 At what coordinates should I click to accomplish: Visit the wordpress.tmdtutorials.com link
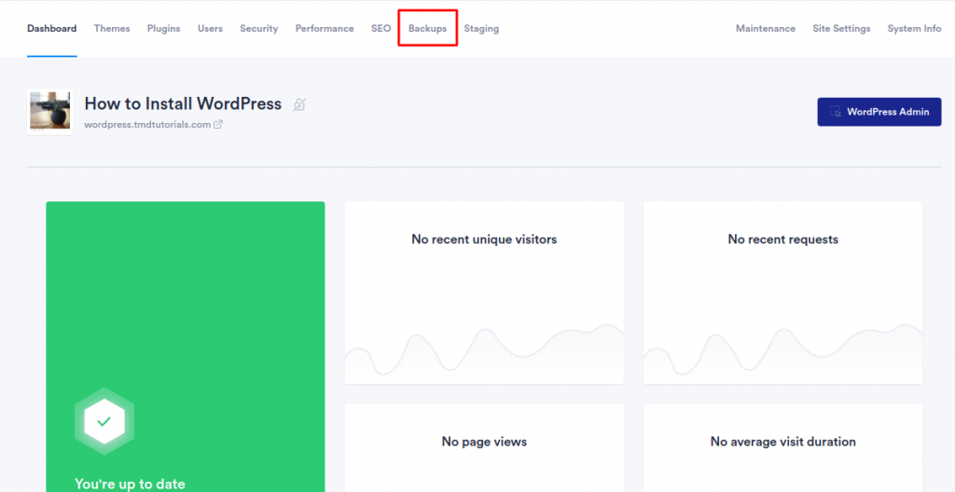click(147, 124)
